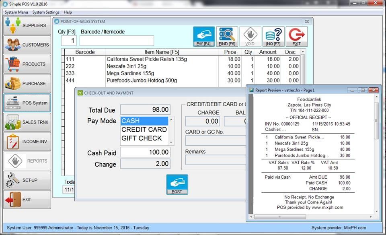
Task: Click the 2.00 discount cell
Action: (x=290, y=59)
